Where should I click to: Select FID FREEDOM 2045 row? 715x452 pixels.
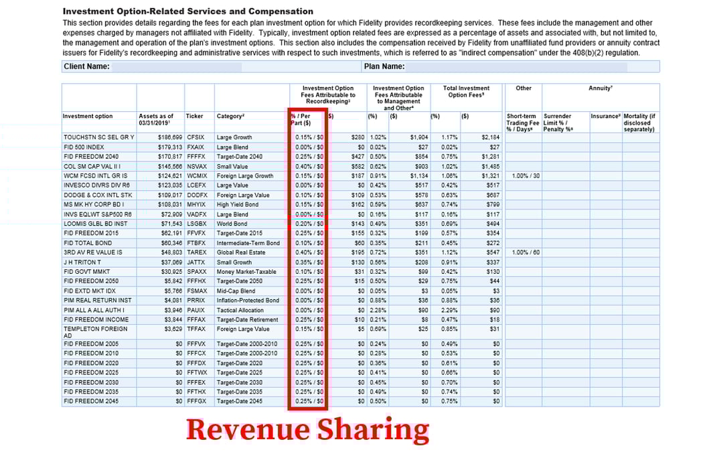(x=91, y=401)
